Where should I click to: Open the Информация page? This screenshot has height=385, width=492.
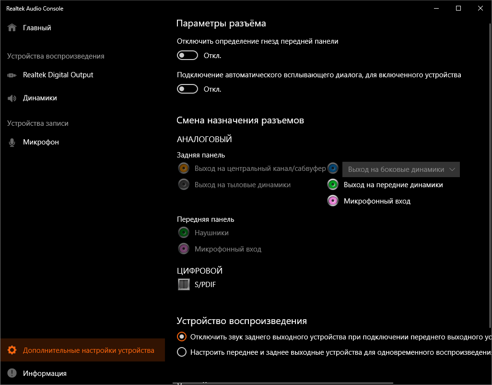[x=45, y=373]
